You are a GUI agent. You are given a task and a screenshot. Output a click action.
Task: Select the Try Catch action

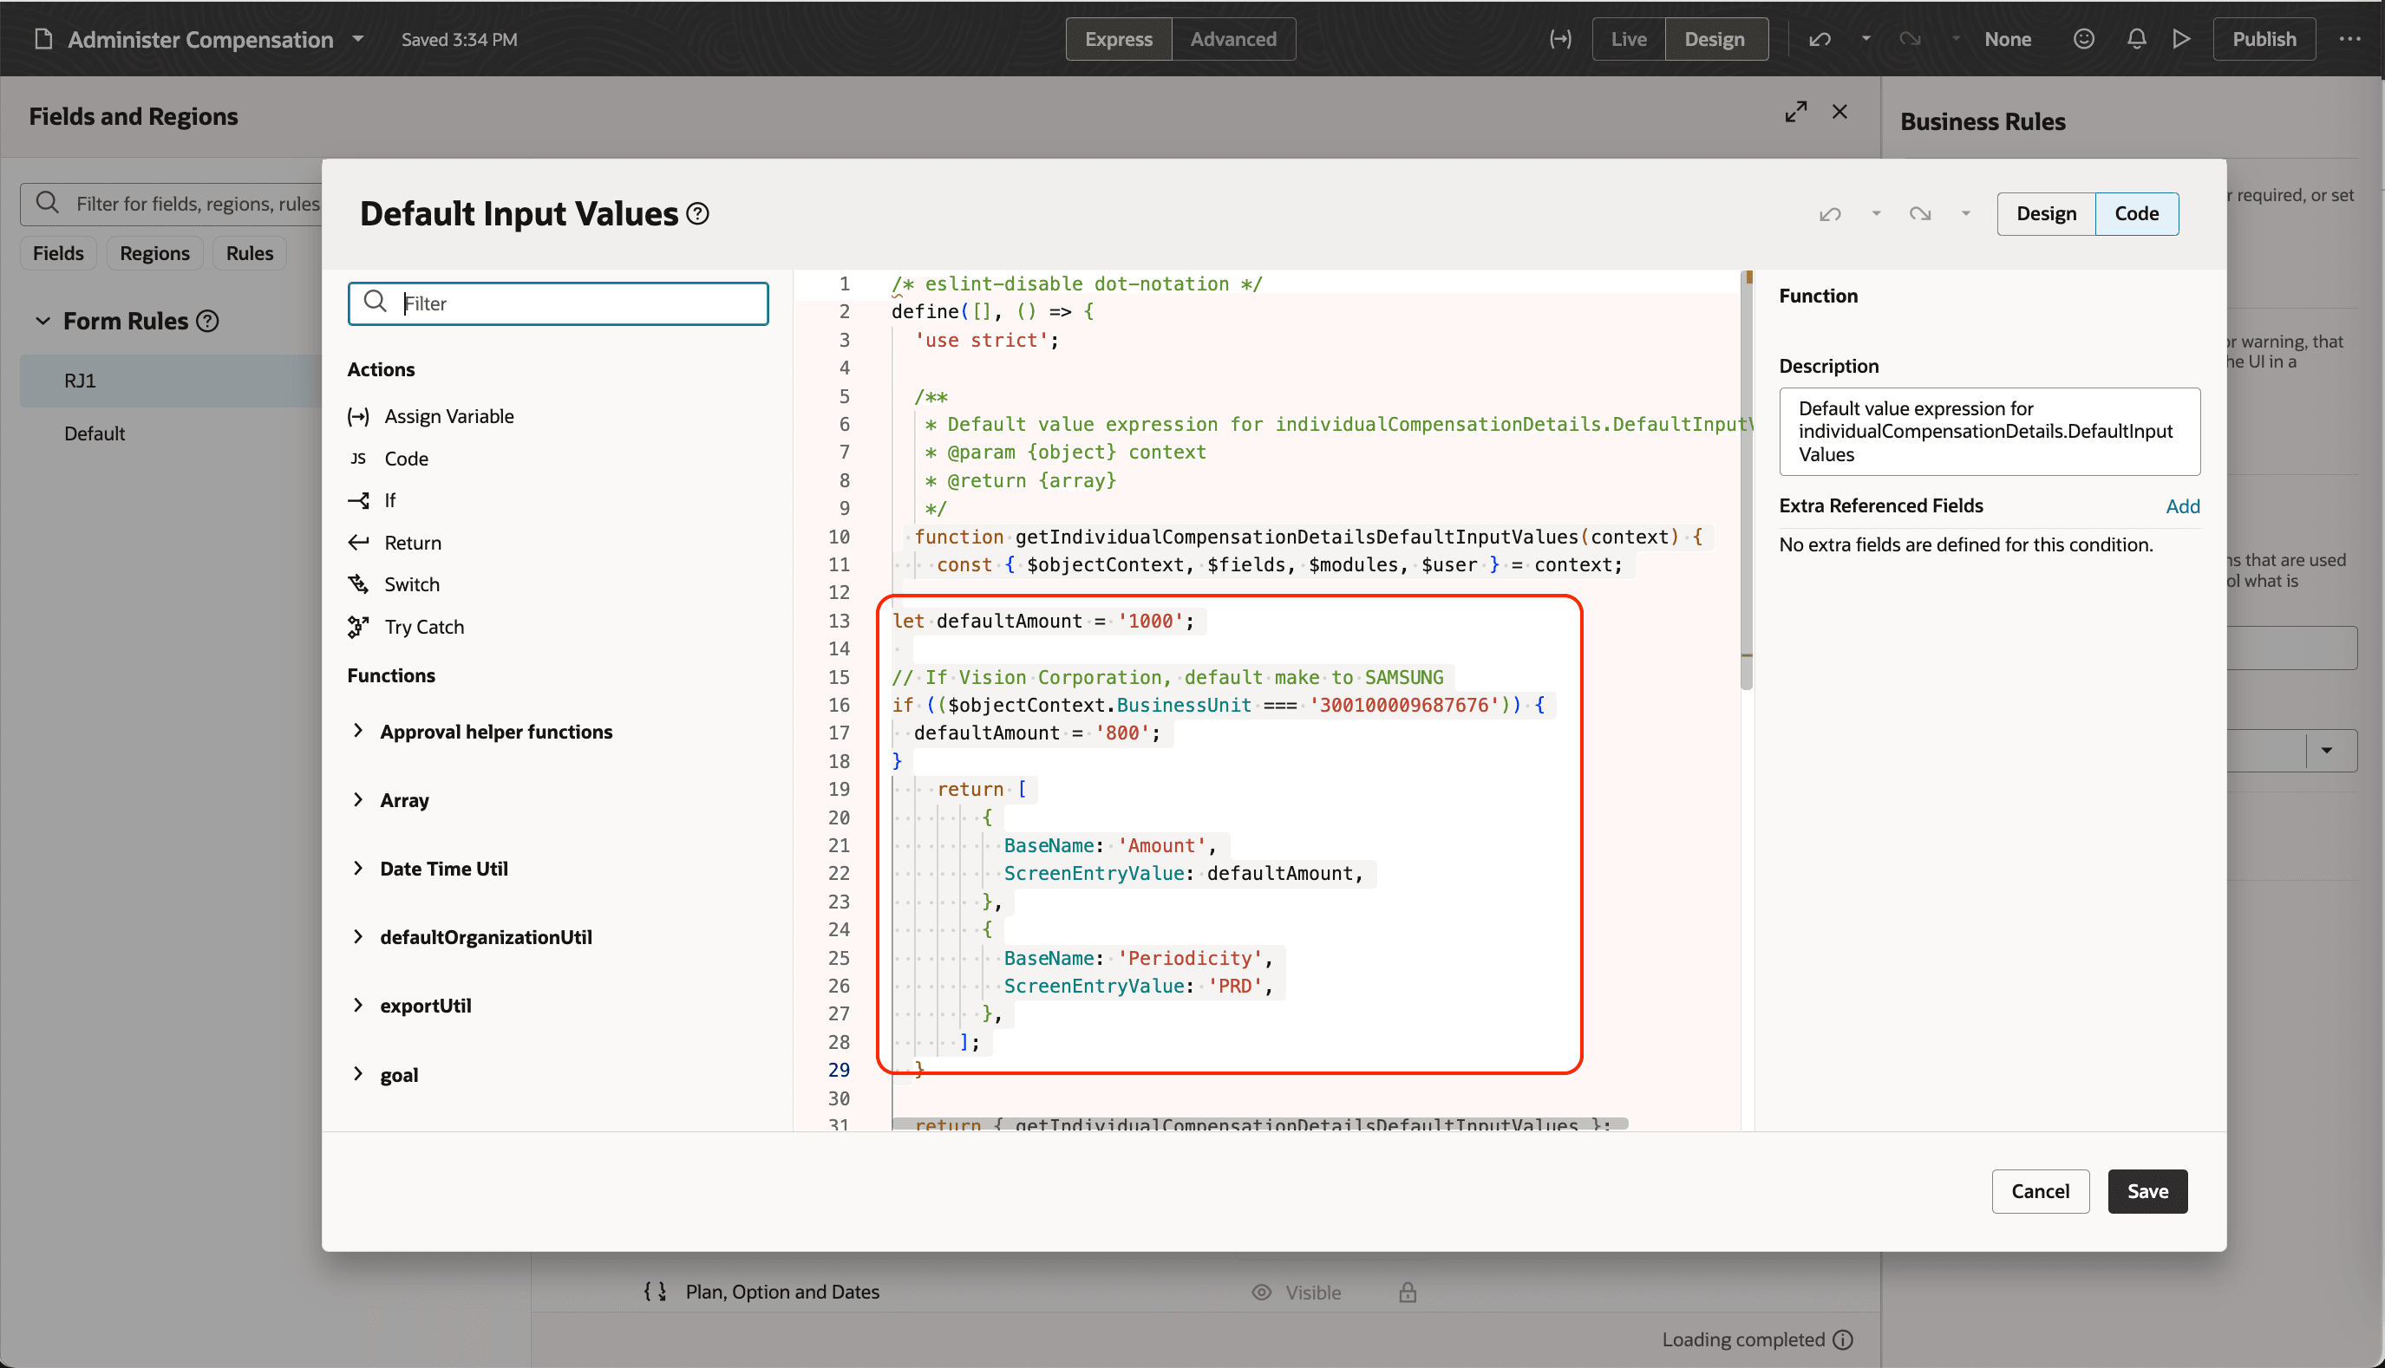[423, 627]
